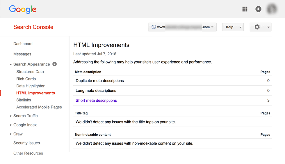
Task: Open Messages in the sidebar
Action: (22, 54)
